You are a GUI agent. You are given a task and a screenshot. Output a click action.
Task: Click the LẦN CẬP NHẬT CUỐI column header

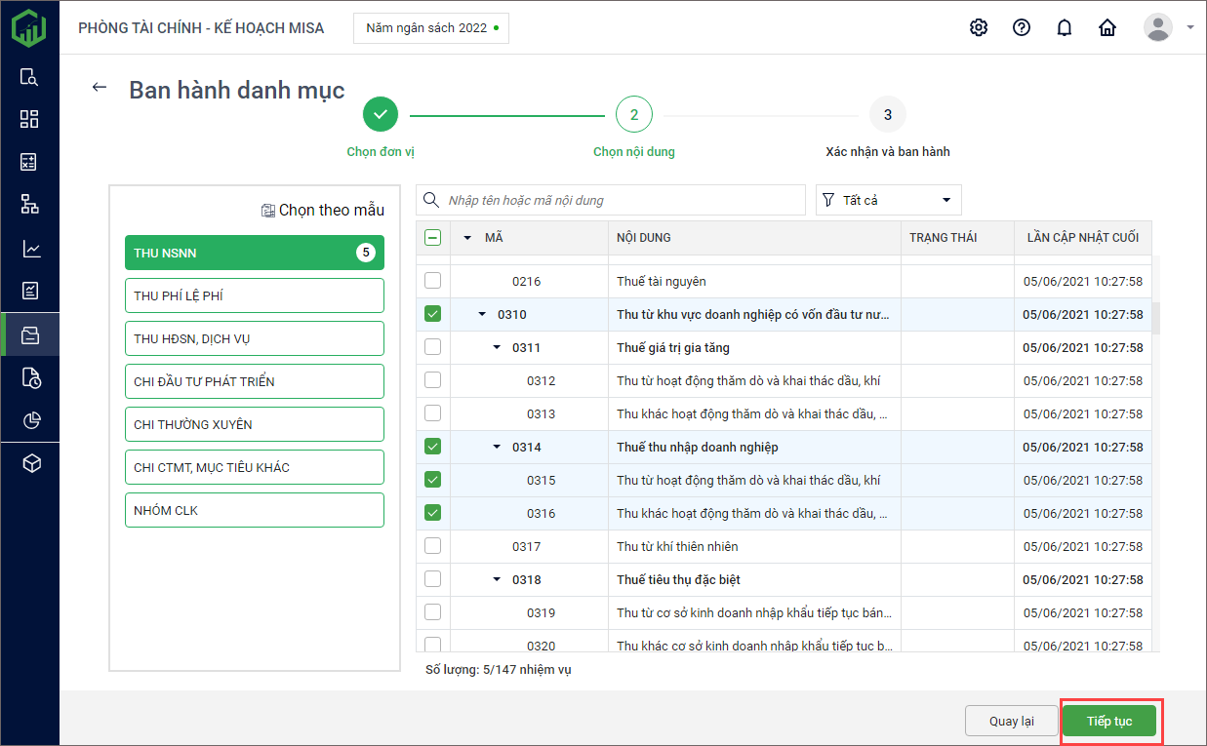tap(1083, 238)
